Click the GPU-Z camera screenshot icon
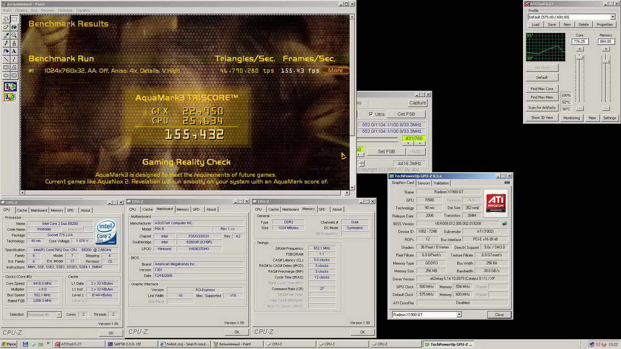The width and height of the screenshot is (621, 349). coord(507,182)
